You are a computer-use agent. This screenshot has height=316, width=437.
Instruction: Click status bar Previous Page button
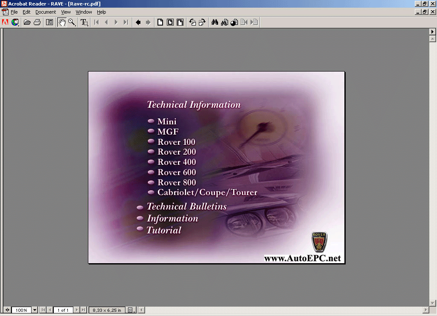click(50, 310)
